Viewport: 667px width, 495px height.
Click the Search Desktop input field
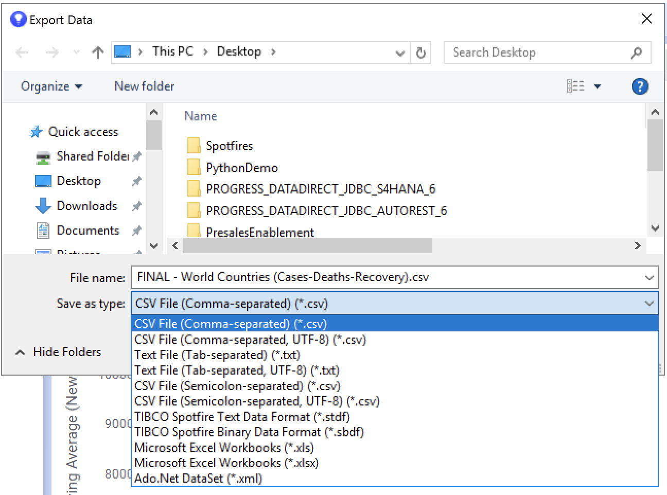tap(535, 52)
